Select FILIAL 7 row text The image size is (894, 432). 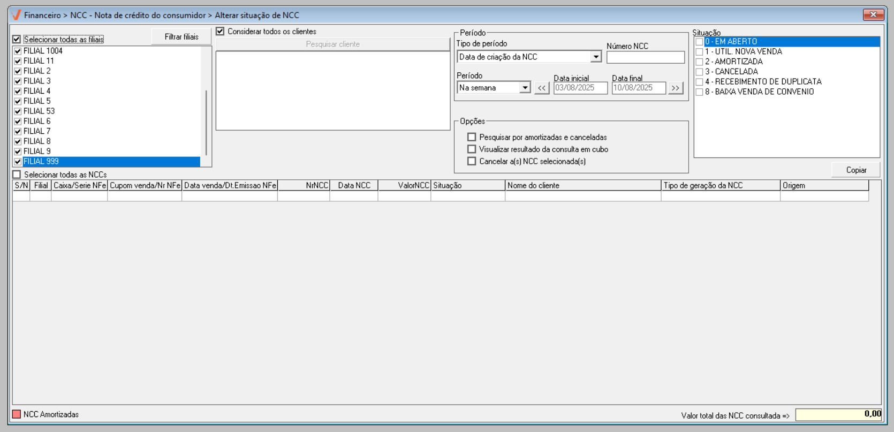pyautogui.click(x=37, y=131)
